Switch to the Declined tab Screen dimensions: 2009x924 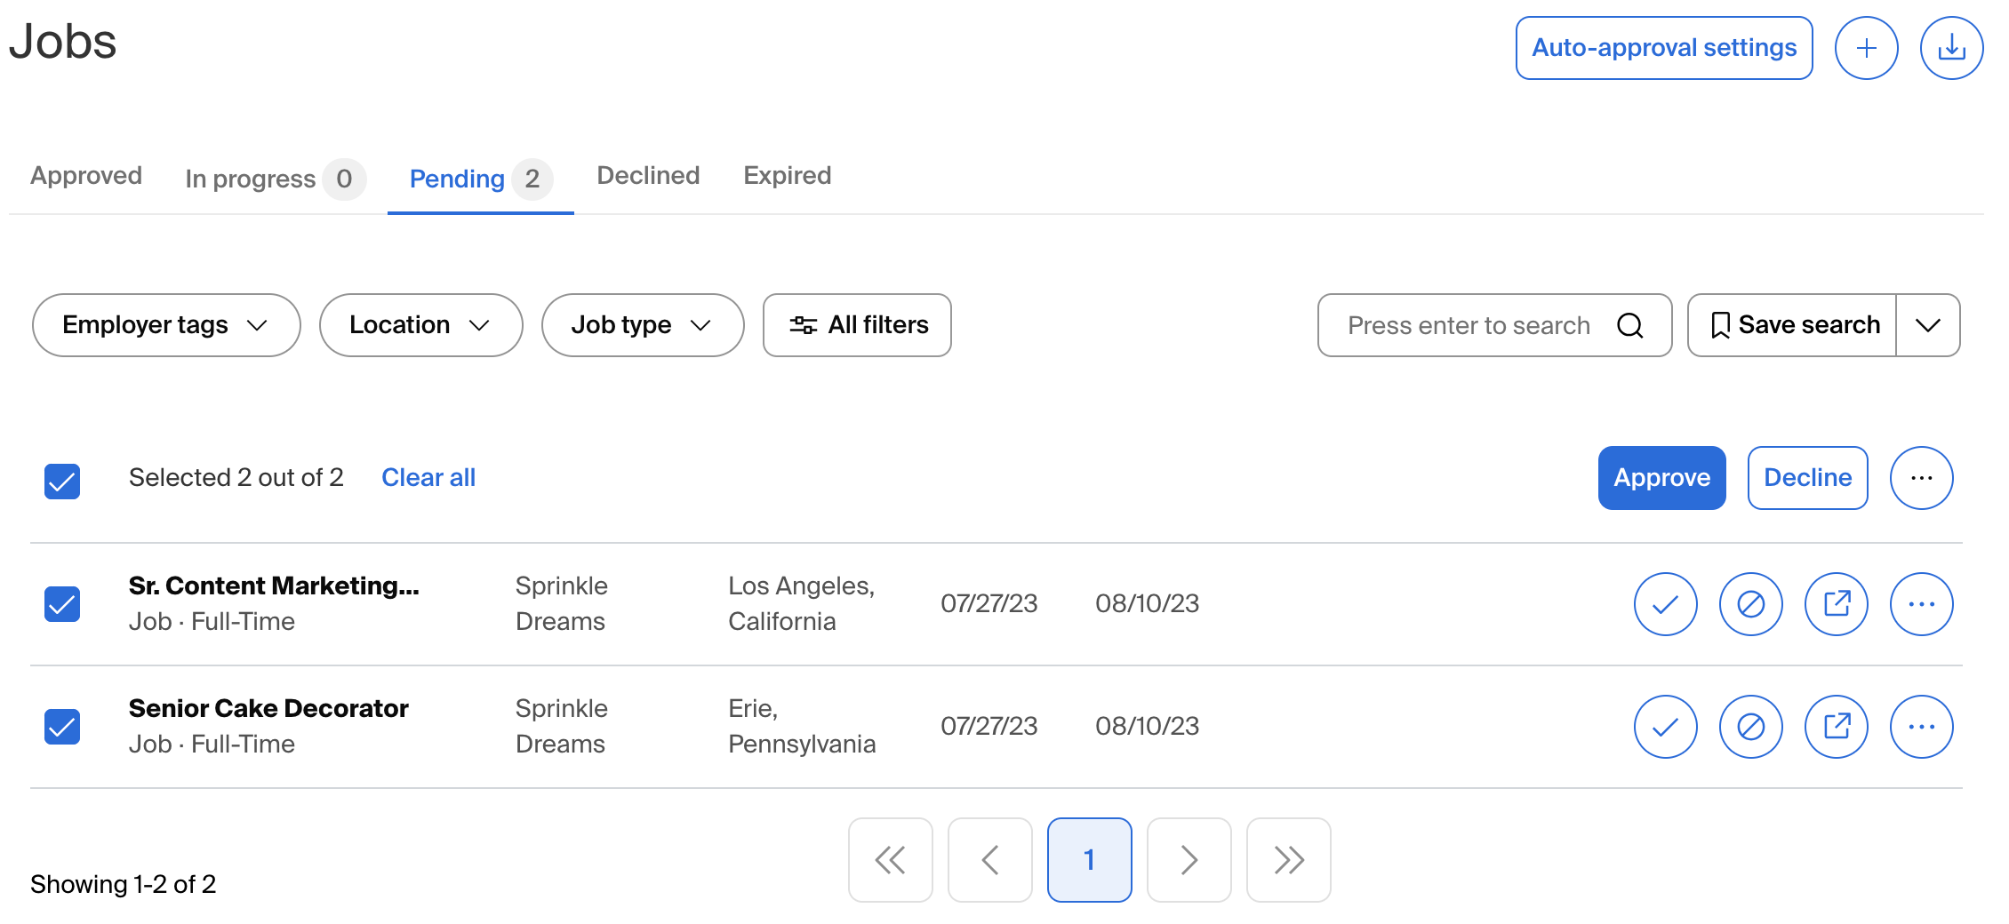click(x=647, y=175)
